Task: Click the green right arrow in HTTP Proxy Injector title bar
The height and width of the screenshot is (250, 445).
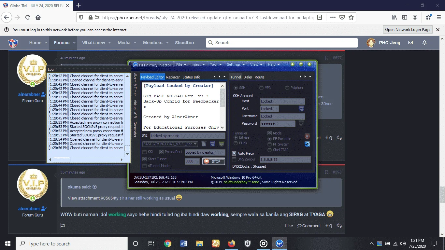Action: coord(309,64)
